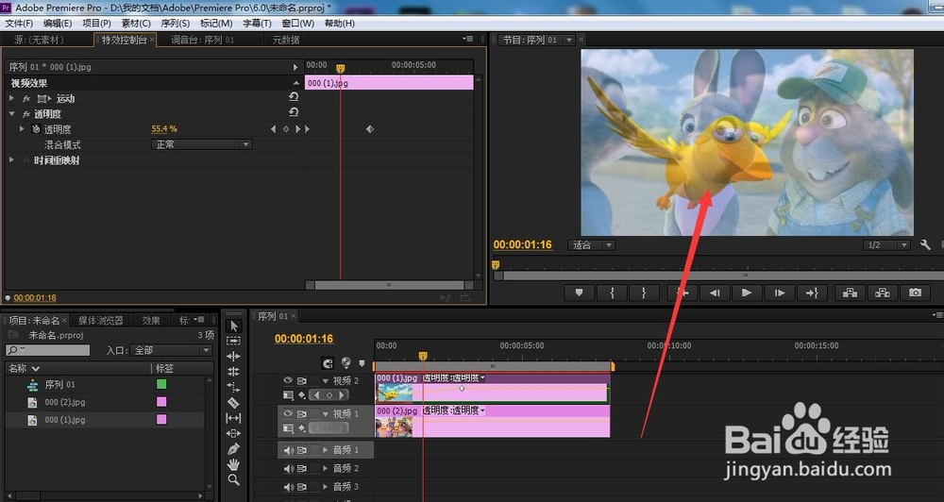Open the File menu

coord(19,23)
